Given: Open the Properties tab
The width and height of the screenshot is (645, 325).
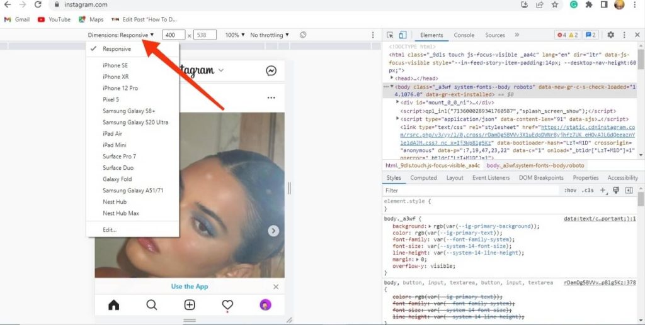Looking at the screenshot, I should click(x=585, y=178).
